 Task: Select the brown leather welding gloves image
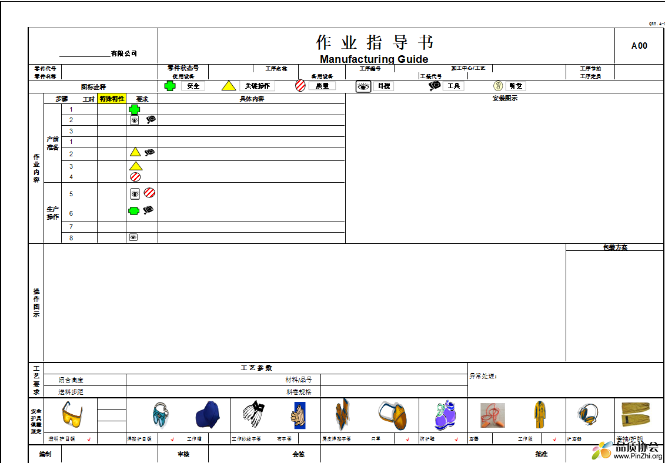pos(342,414)
